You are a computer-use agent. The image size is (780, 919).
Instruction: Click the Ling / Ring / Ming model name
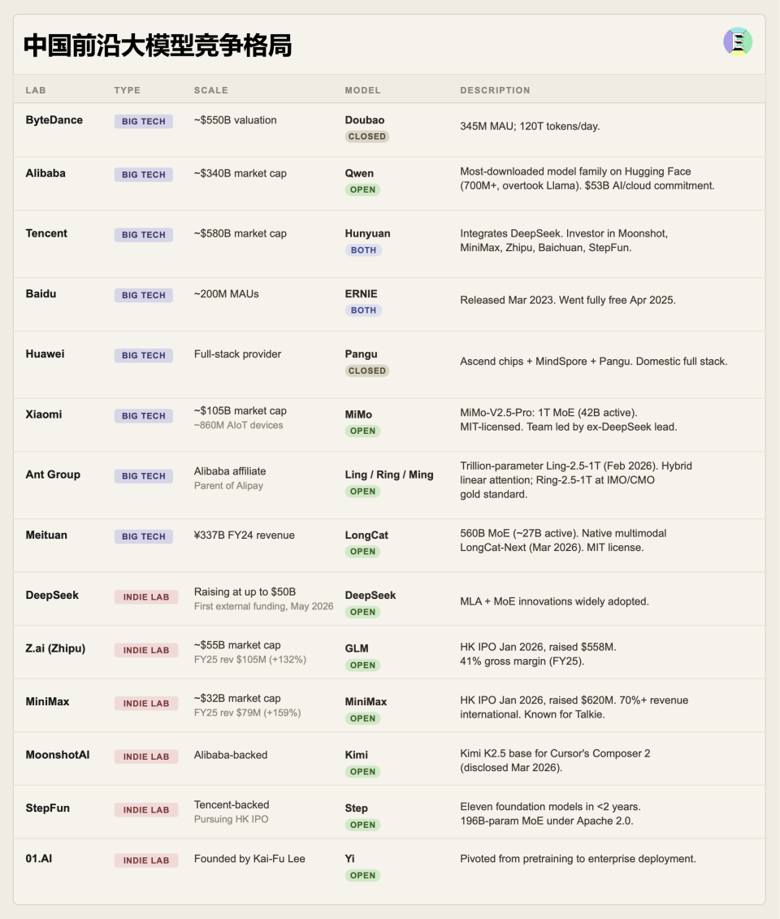coord(389,475)
